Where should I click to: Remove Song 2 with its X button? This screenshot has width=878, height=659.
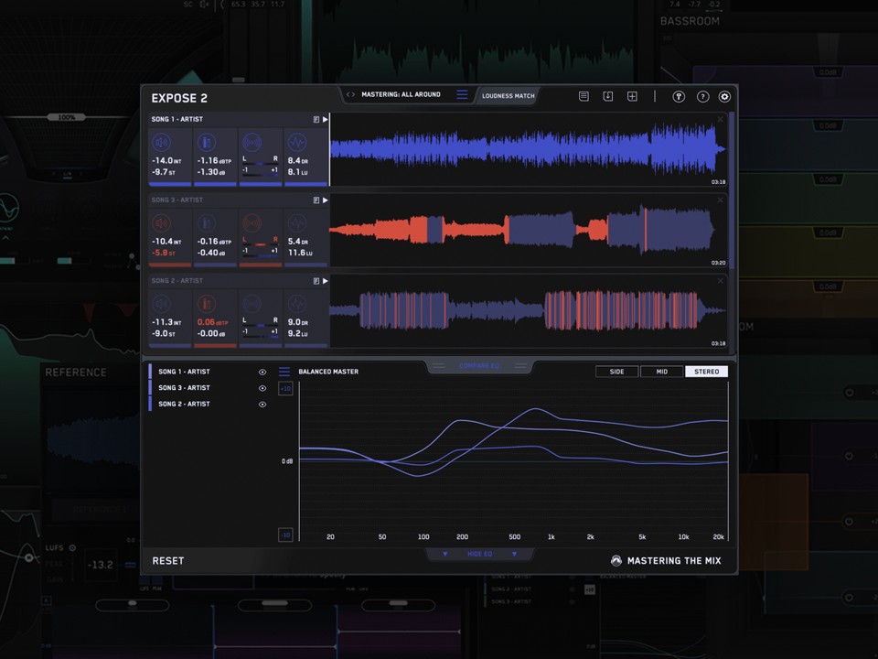coord(720,281)
